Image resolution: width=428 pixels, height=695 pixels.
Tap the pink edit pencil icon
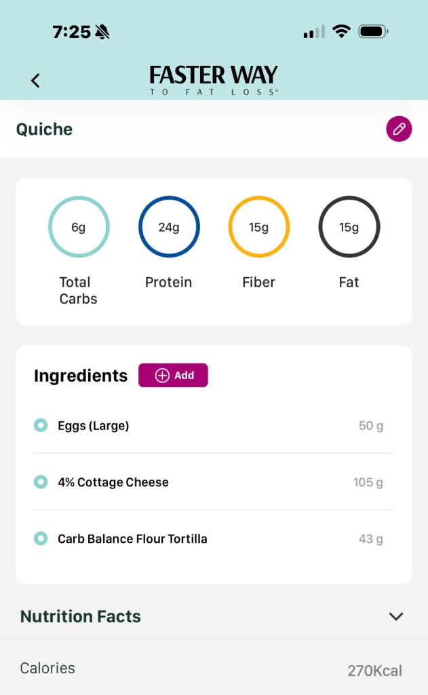tap(399, 129)
